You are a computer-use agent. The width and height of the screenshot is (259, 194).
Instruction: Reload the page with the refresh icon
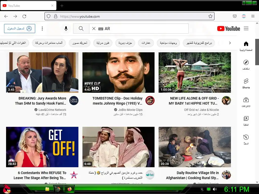pyautogui.click(x=24, y=16)
